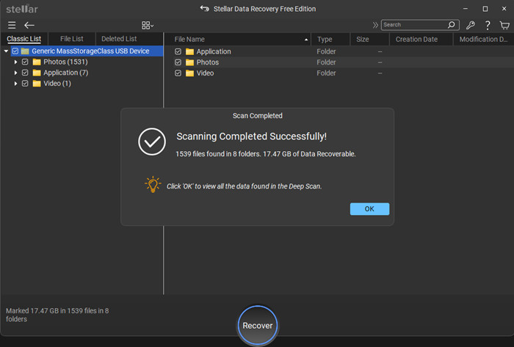Collapse the Generic MassStorageClass USB Device node

[6, 51]
